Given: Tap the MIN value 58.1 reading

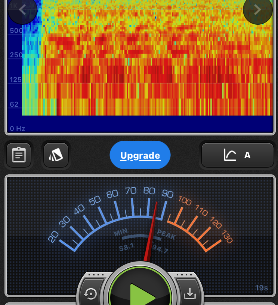Looking at the screenshot, I should pos(126,248).
